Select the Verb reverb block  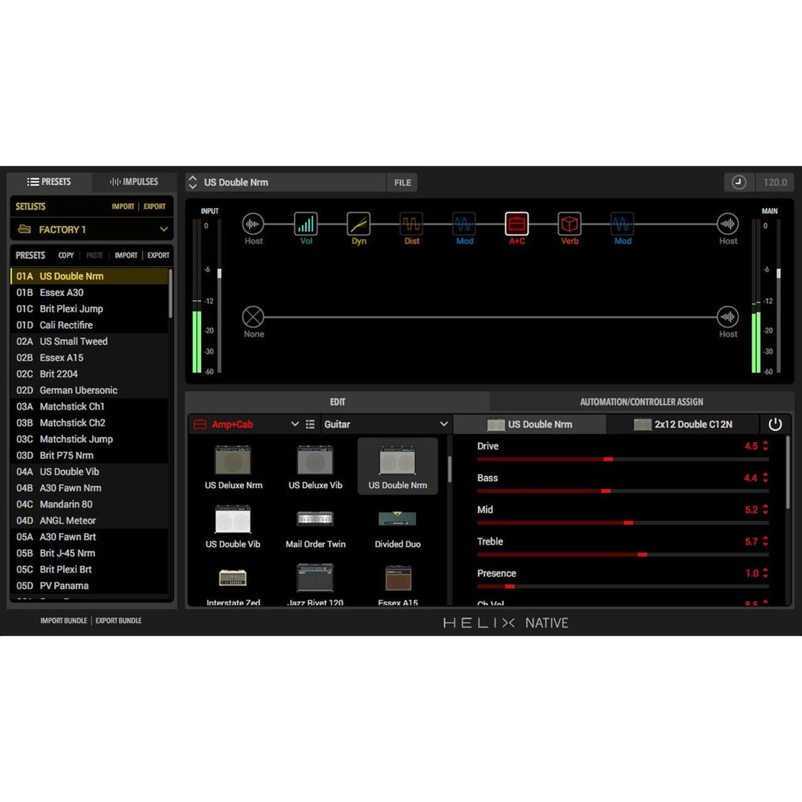click(569, 225)
